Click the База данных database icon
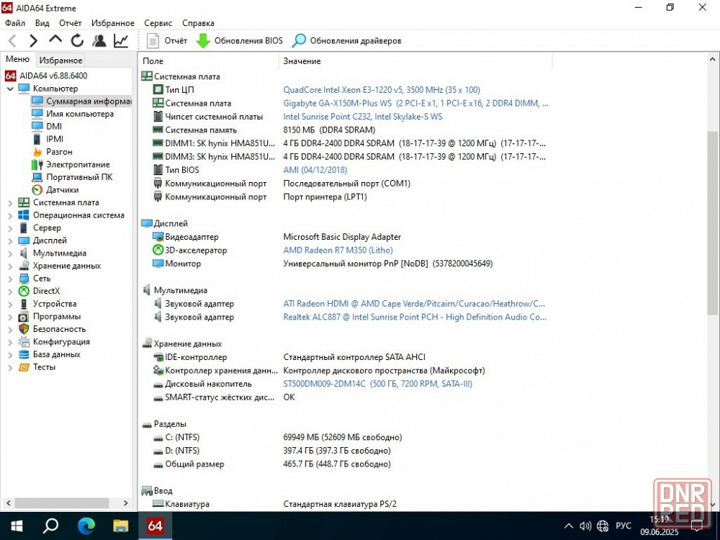The width and height of the screenshot is (720, 540). coord(24,354)
